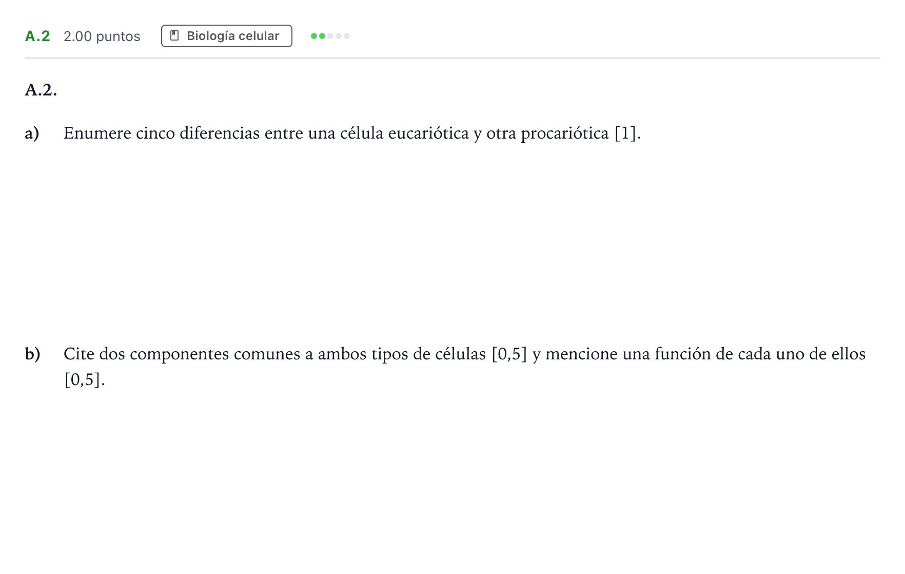Click the word eucariótica in question a
This screenshot has width=905, height=574.
coord(428,133)
